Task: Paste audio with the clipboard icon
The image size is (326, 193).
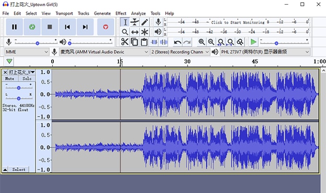Action: pos(144,42)
